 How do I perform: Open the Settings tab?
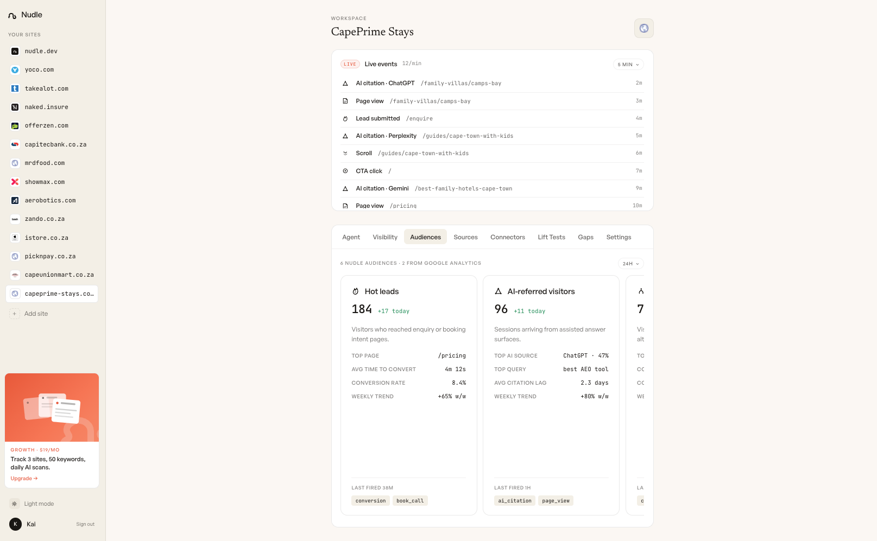(x=619, y=237)
